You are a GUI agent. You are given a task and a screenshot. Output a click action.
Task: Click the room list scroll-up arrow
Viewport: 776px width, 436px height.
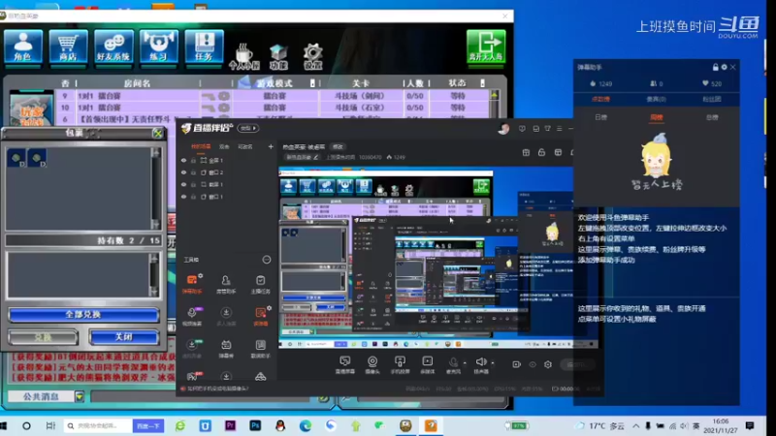[495, 94]
